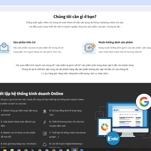Screen dimensions: 151x151
Task: Click step 4 Báo giá từng hạng mục
Action: click(x=18, y=146)
